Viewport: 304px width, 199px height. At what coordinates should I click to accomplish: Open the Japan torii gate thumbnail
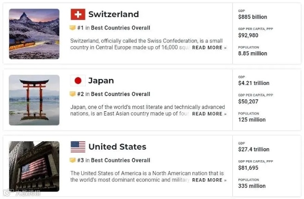(x=34, y=100)
